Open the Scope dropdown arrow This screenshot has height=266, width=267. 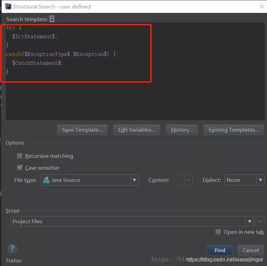250,221
